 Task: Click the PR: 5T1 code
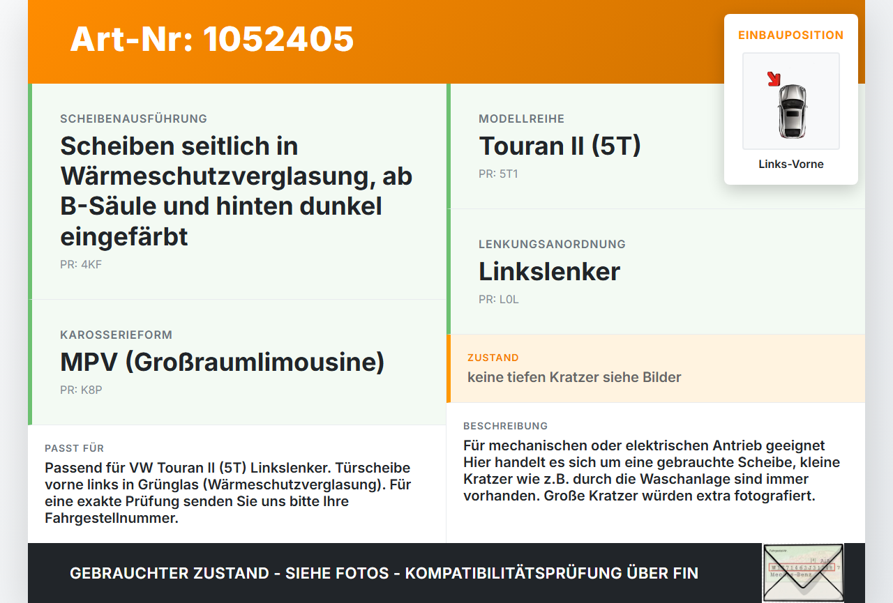click(498, 174)
